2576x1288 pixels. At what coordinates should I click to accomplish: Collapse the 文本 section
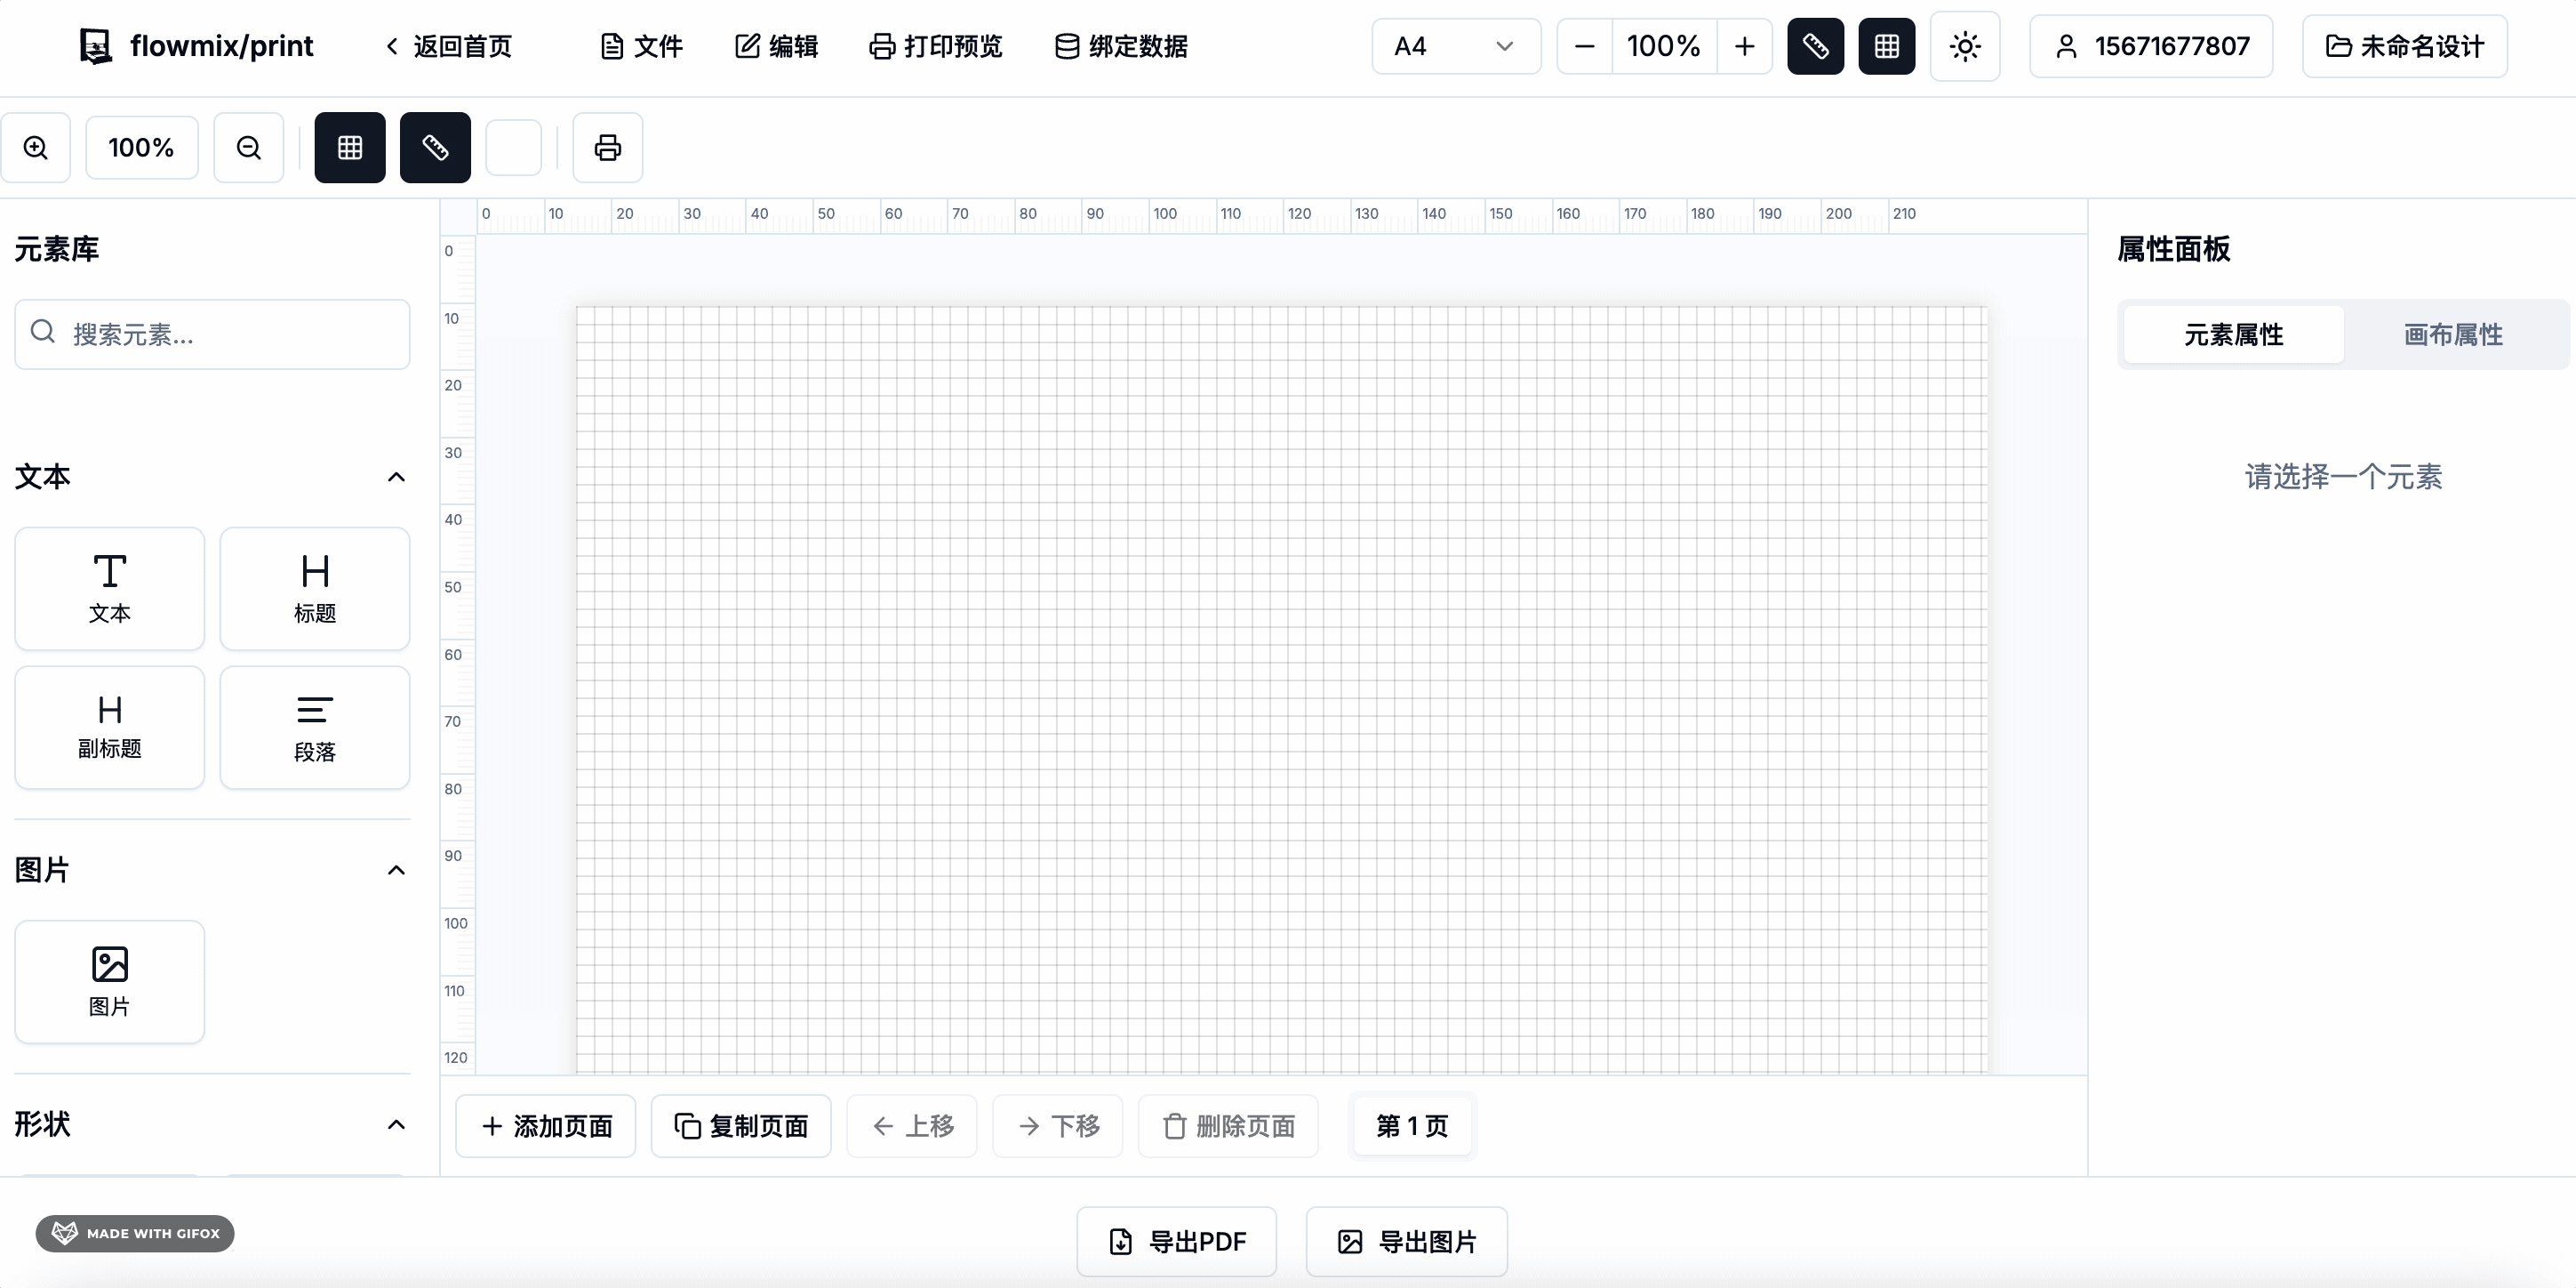click(x=396, y=478)
